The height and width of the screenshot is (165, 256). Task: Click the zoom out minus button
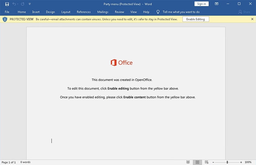click(x=213, y=162)
